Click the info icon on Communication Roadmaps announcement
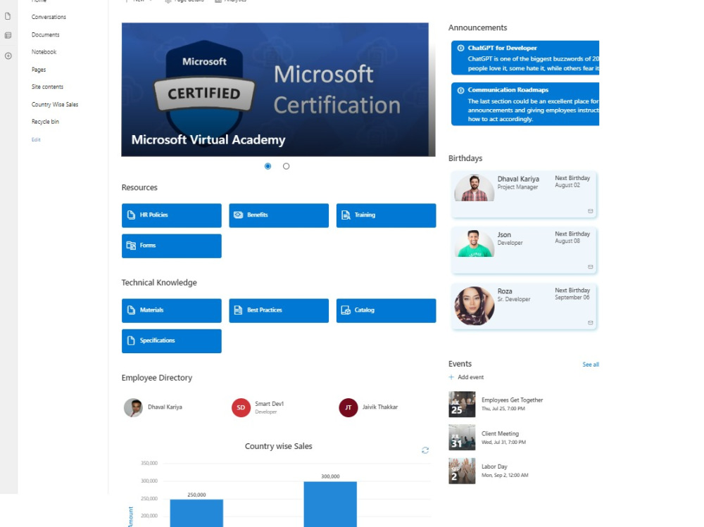 coord(460,90)
